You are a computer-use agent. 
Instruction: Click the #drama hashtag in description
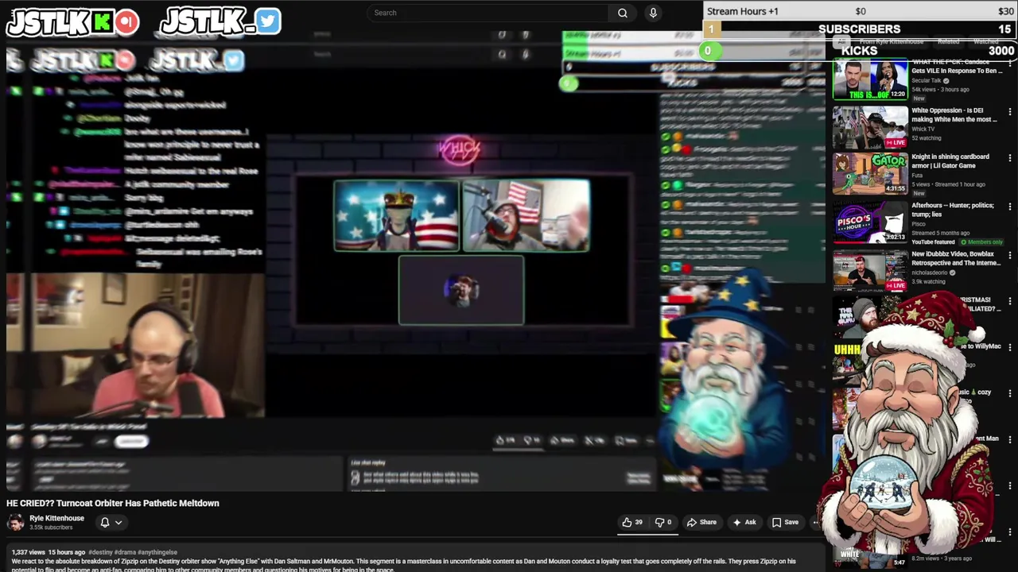pyautogui.click(x=125, y=552)
